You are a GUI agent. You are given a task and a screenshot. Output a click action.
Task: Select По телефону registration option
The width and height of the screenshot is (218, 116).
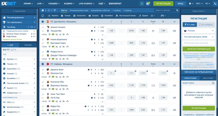206,25
